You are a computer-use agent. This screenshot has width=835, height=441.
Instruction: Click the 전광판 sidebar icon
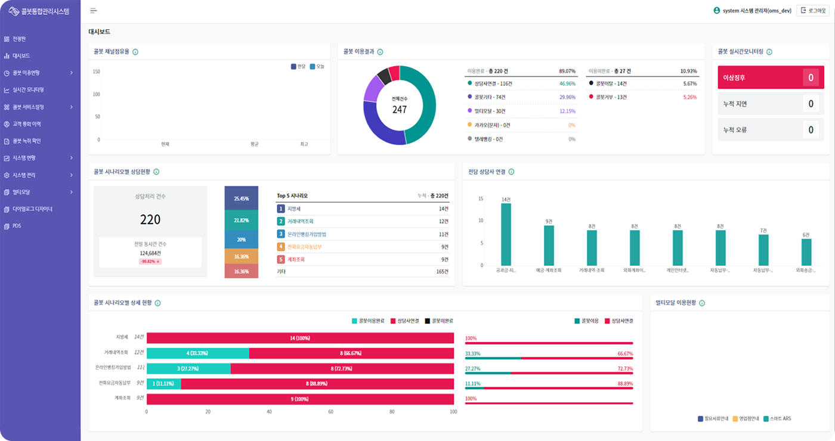click(x=7, y=39)
